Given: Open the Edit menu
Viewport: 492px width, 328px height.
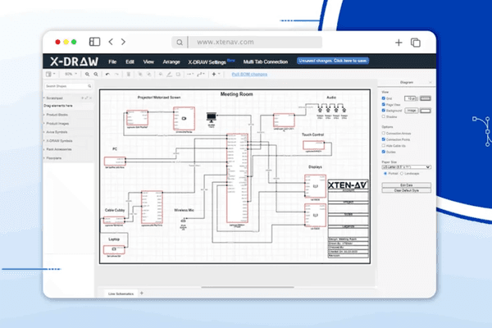Looking at the screenshot, I should (130, 61).
